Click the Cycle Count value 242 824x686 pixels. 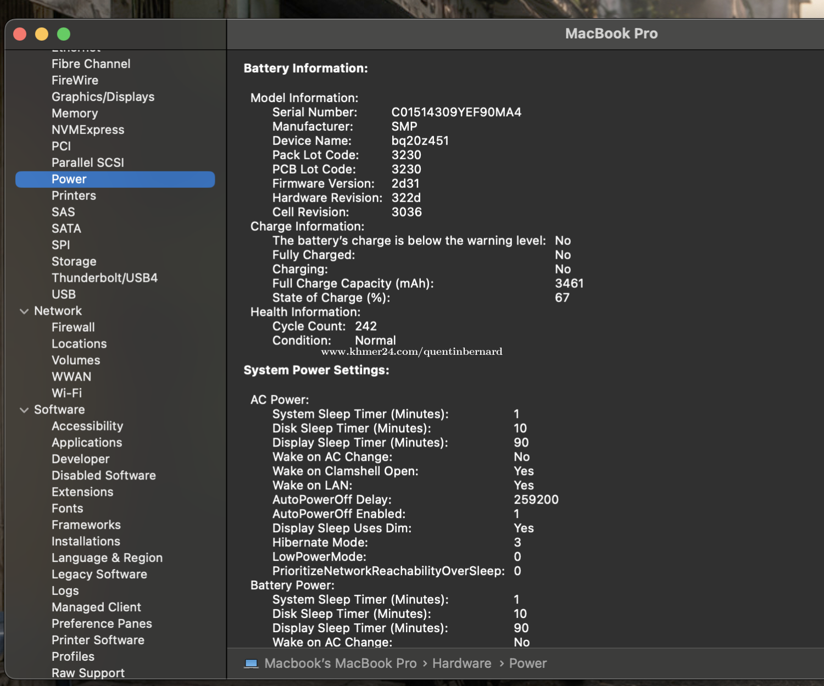pos(366,326)
